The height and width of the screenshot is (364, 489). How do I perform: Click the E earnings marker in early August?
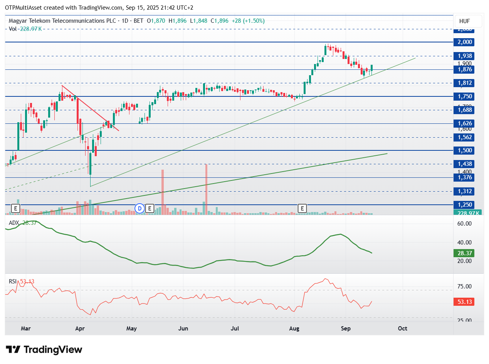click(303, 209)
